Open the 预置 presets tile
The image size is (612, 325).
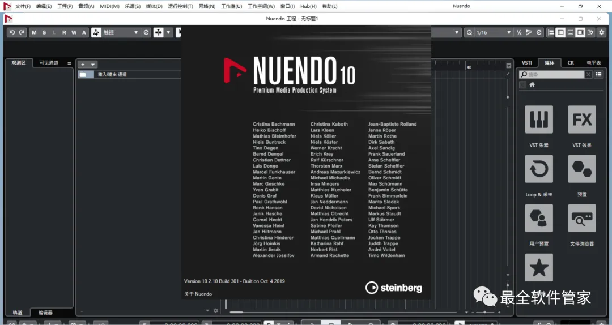click(582, 169)
